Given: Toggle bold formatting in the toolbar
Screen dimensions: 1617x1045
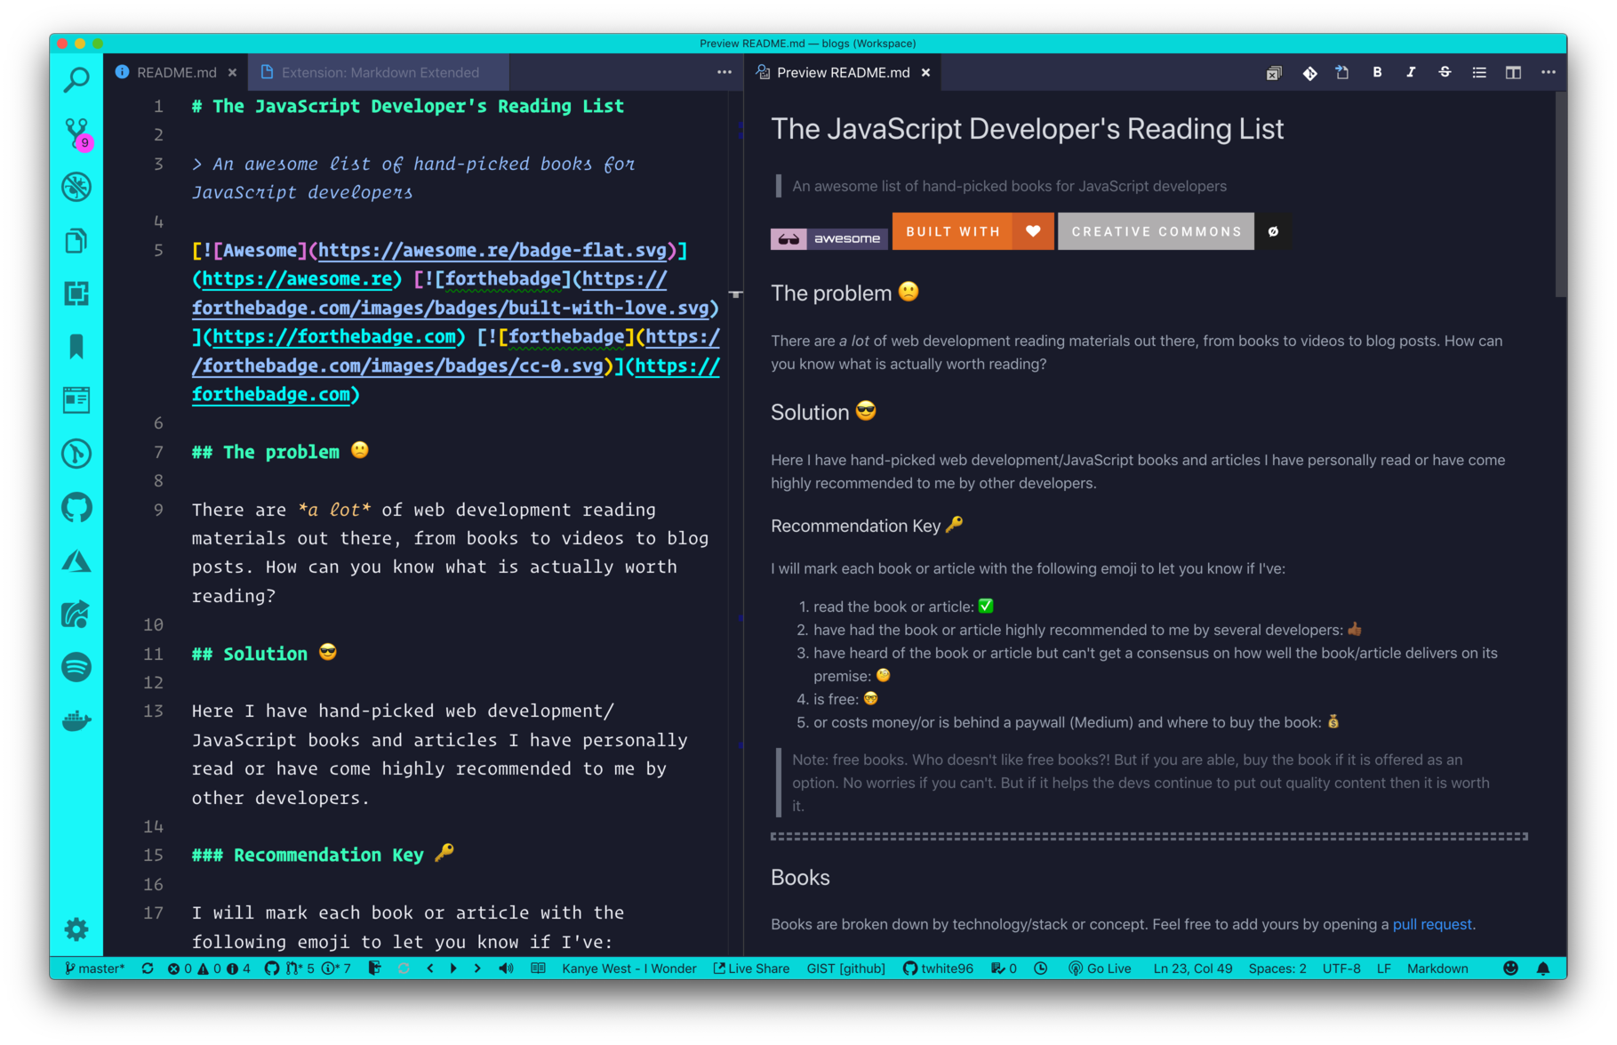Looking at the screenshot, I should click(x=1377, y=73).
